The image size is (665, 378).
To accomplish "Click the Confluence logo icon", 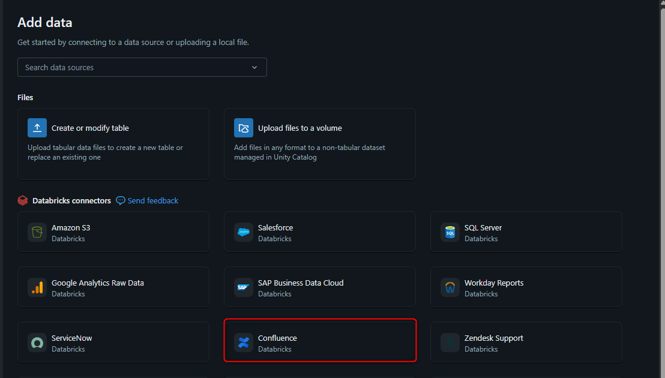I will coord(244,343).
